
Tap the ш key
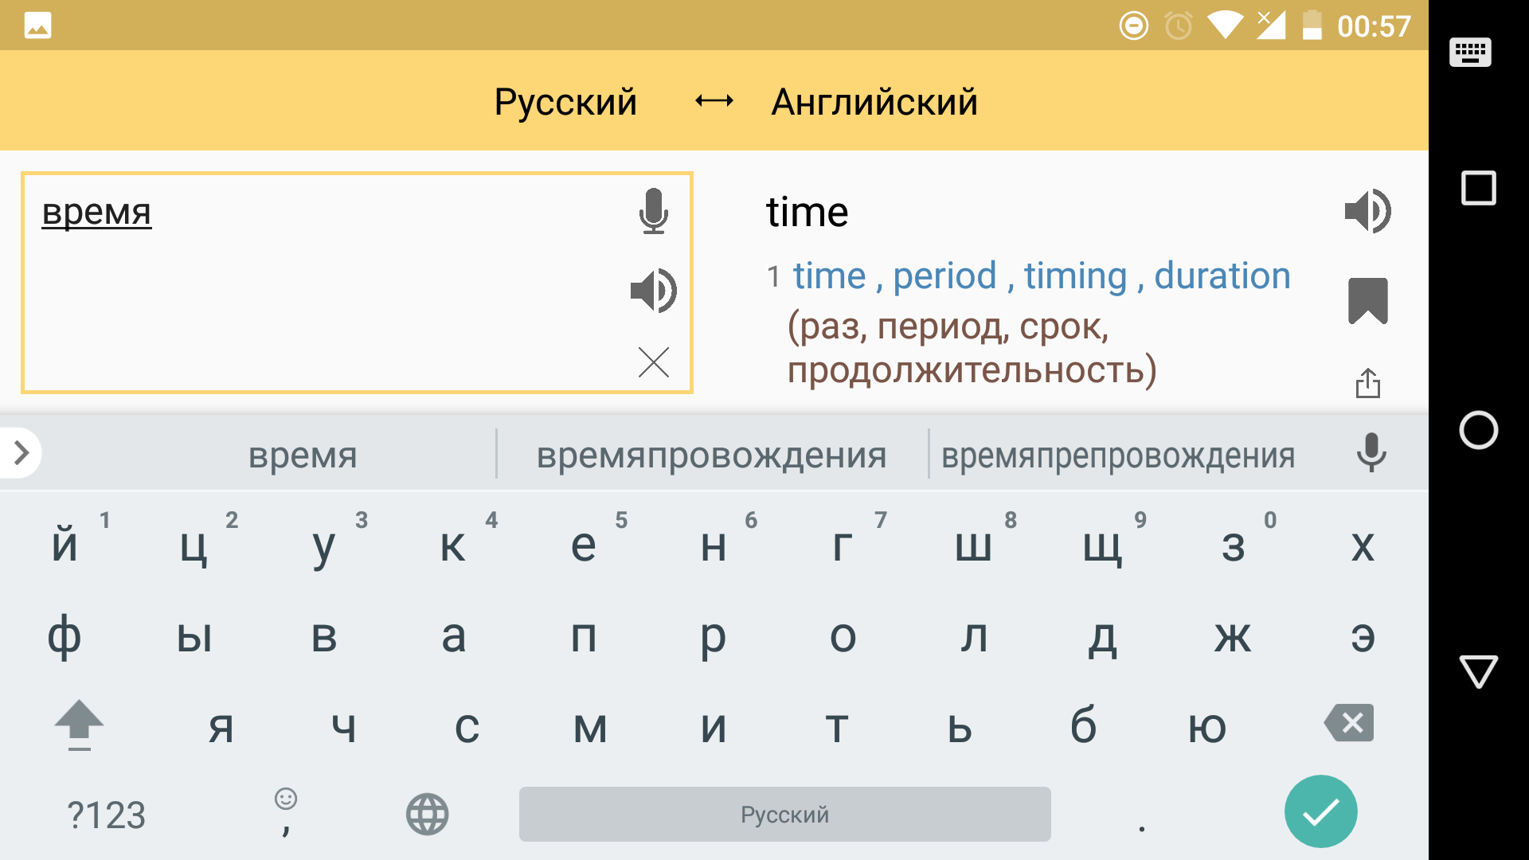point(973,545)
